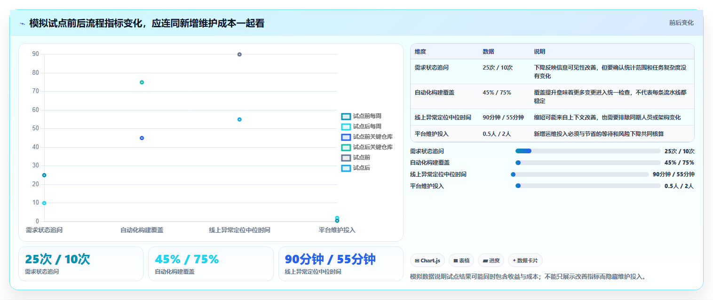Toggle the 试点前每周 legend entry

tap(361, 116)
